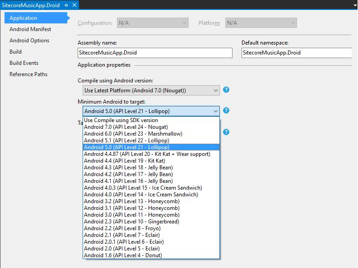Click help icon beside Target Android version
The image size is (358, 268).
point(226,132)
